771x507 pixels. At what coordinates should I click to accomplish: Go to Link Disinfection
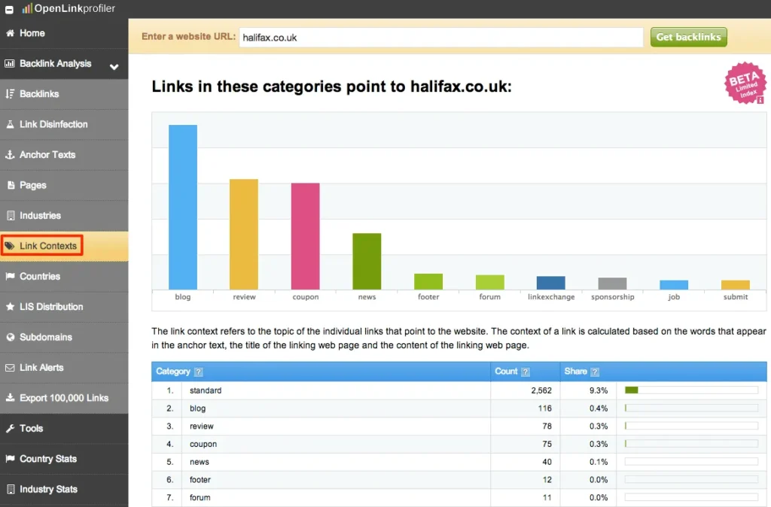[64, 124]
